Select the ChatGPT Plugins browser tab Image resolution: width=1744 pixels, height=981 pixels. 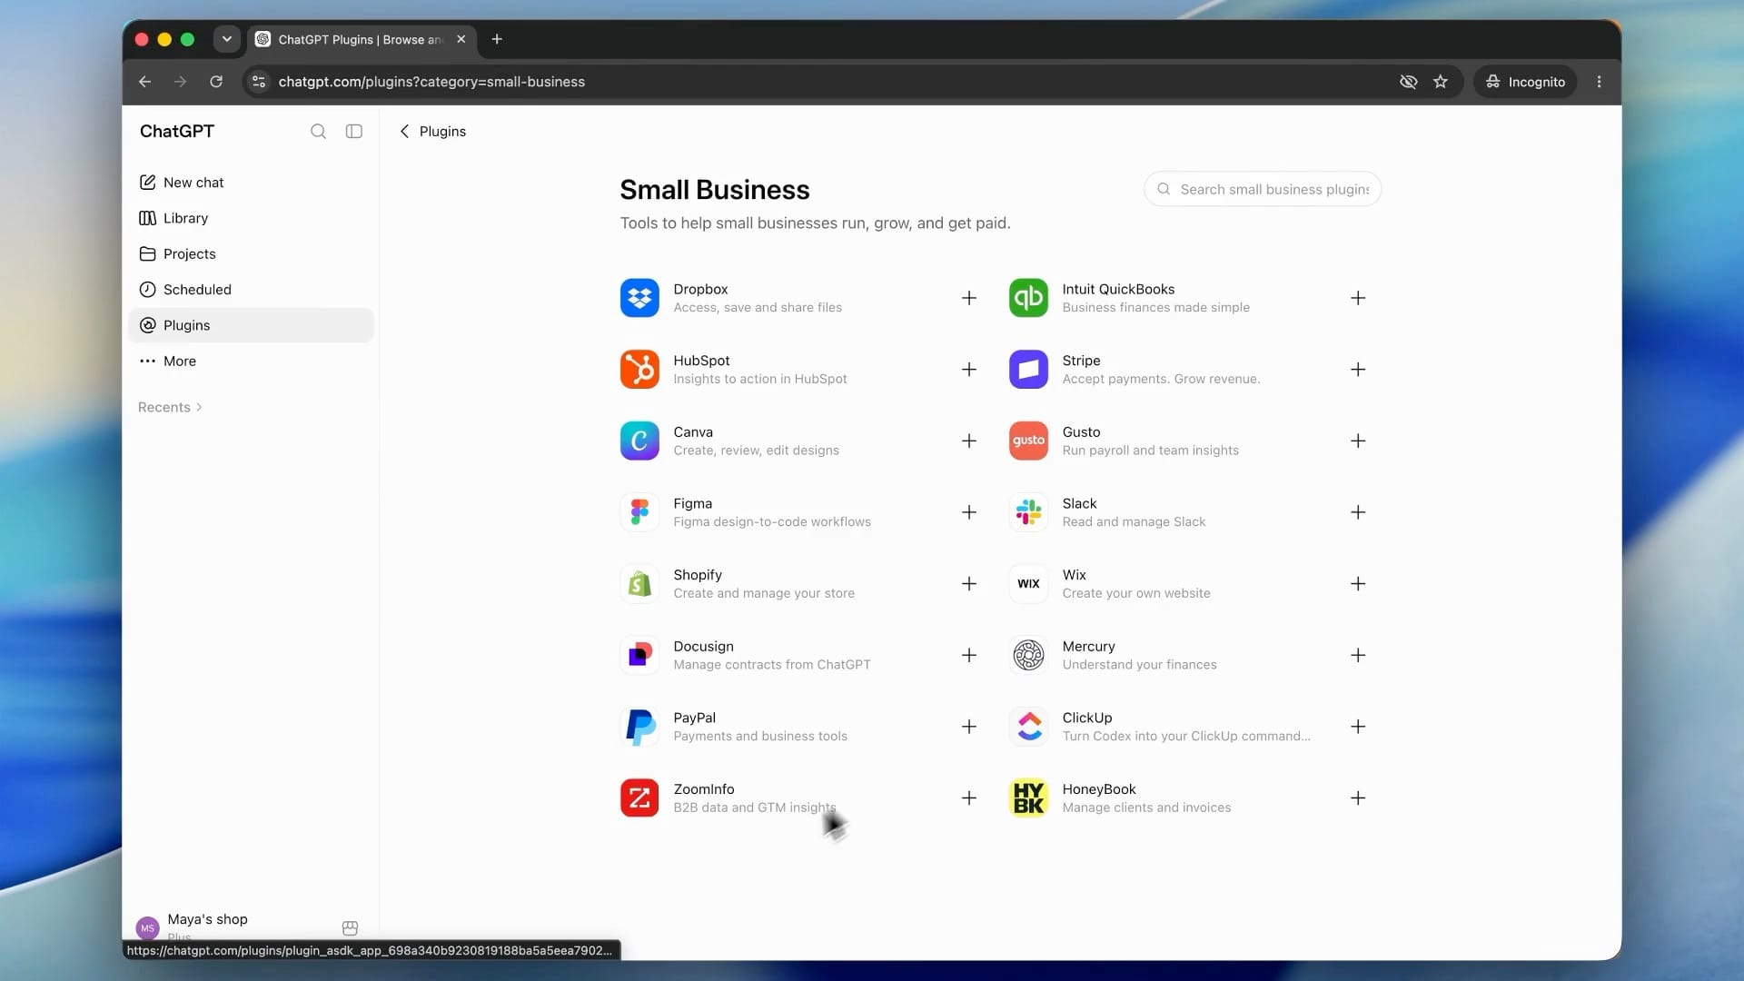tap(362, 39)
